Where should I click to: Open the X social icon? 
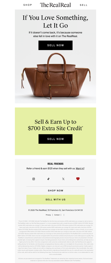63,179
